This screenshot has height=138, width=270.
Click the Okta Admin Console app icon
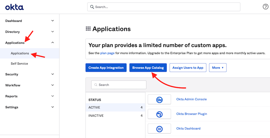coord(159,99)
